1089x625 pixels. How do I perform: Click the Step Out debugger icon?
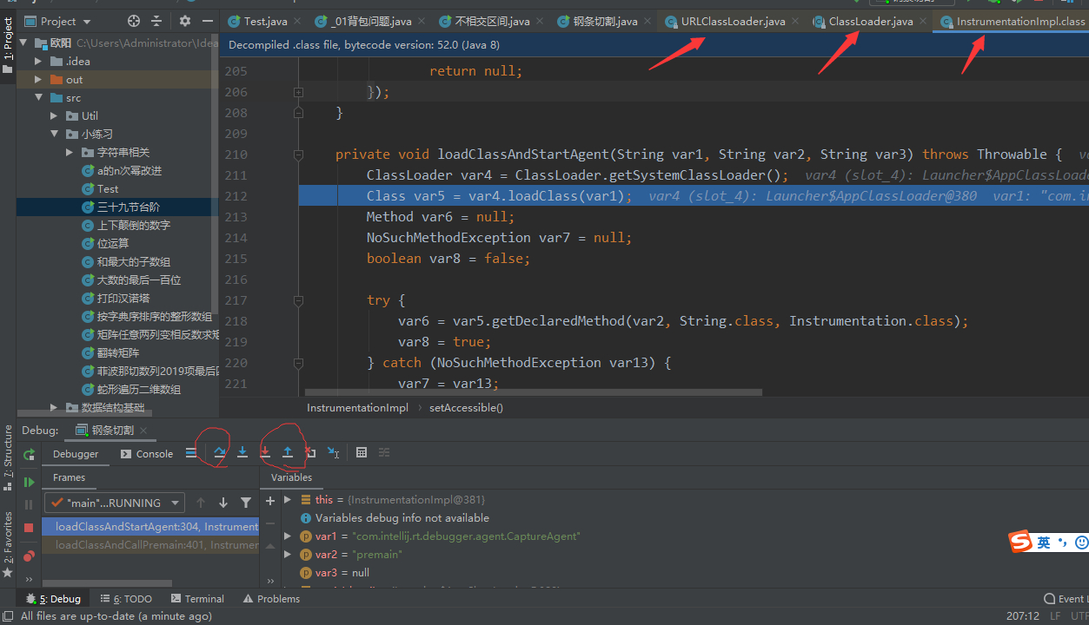coord(288,452)
